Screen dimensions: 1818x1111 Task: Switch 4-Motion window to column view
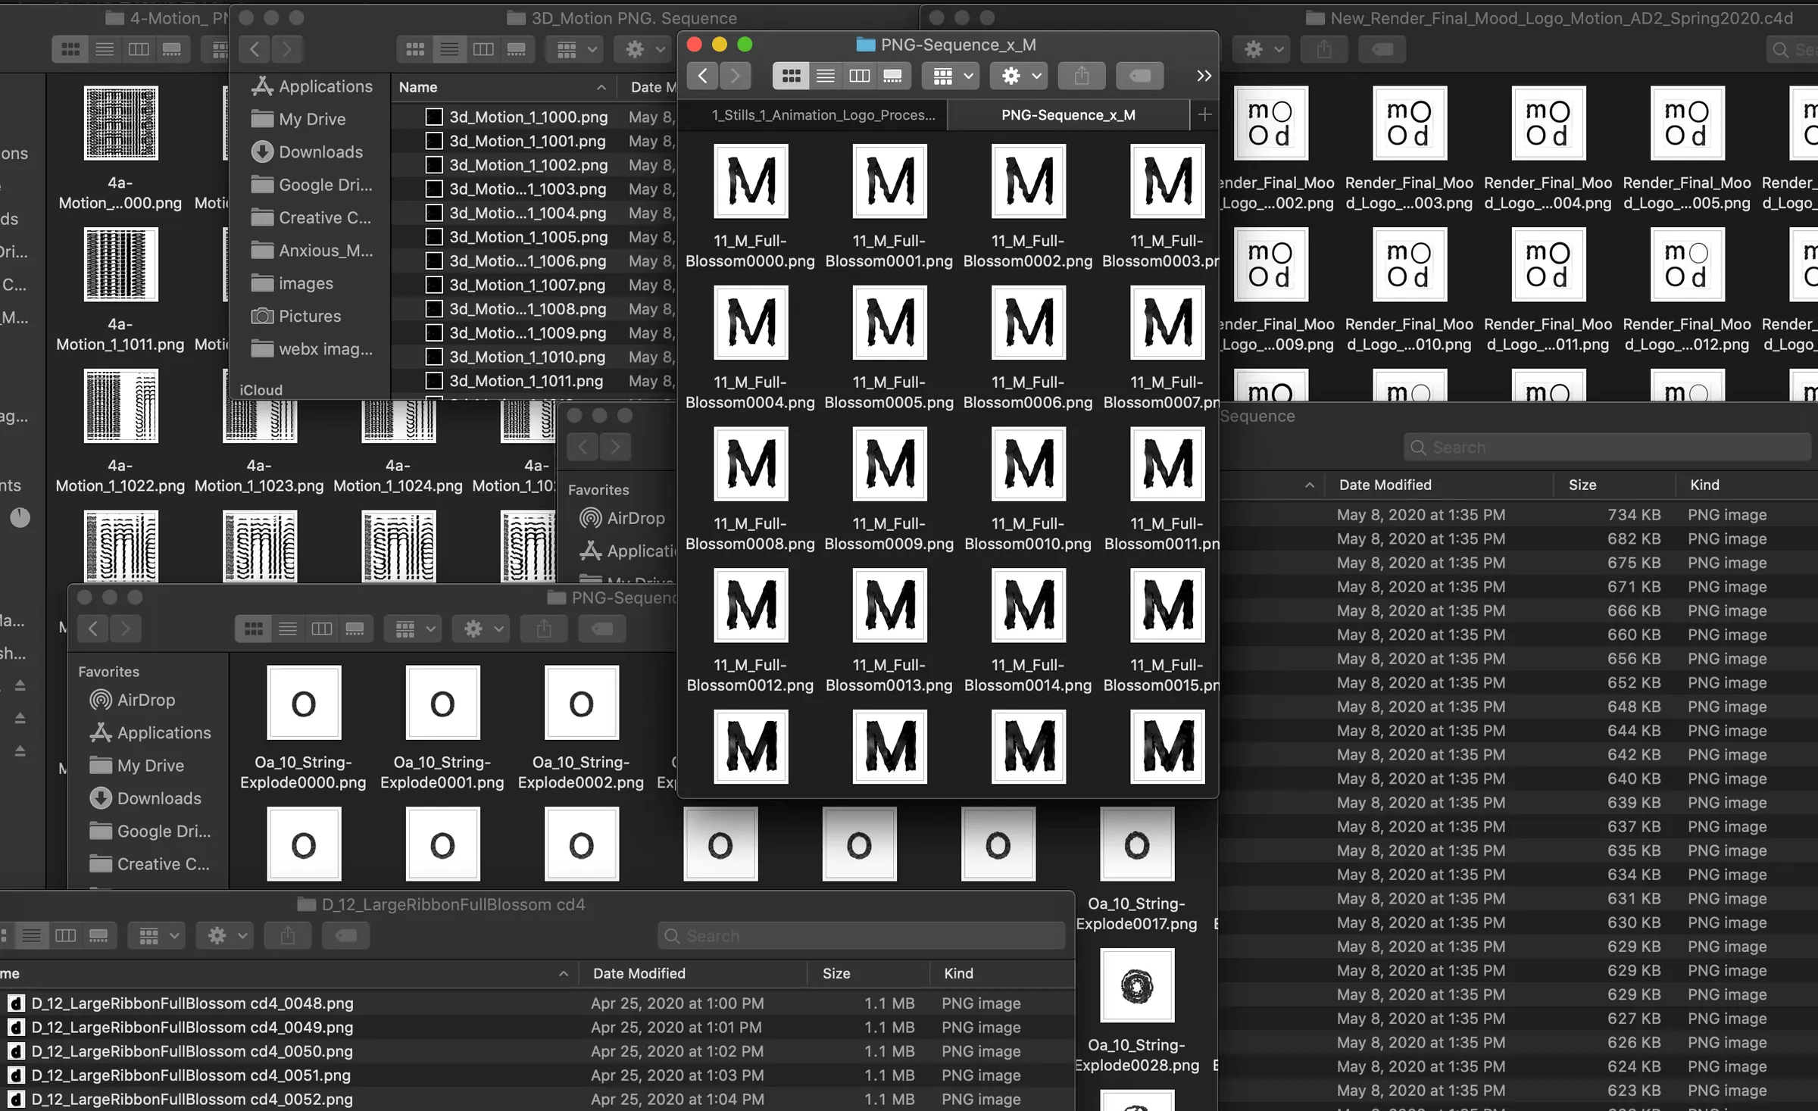139,50
